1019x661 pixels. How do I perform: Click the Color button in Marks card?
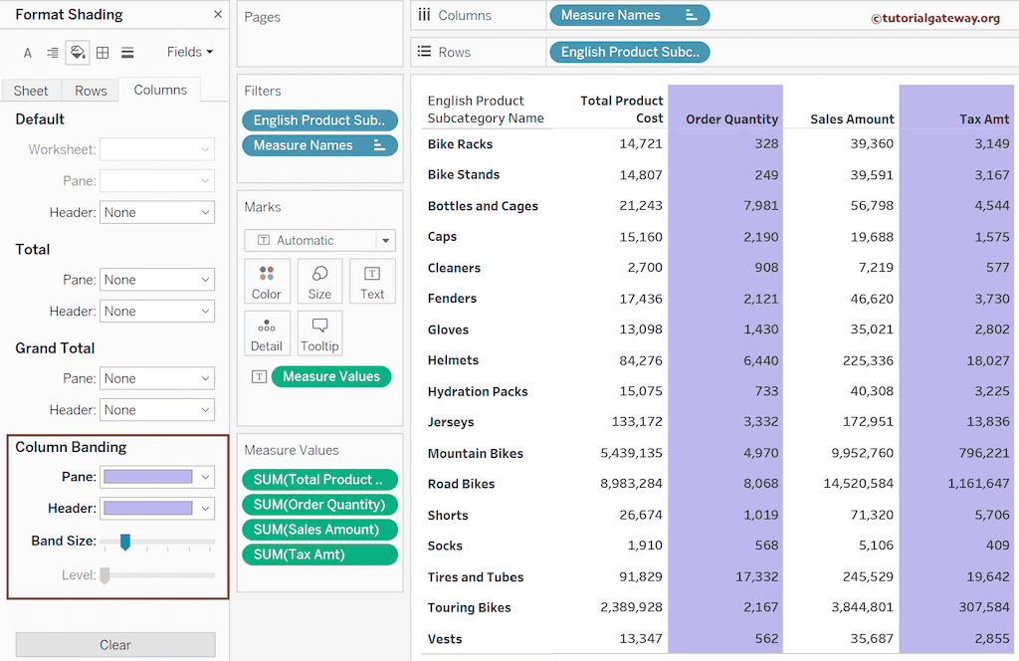pyautogui.click(x=267, y=281)
